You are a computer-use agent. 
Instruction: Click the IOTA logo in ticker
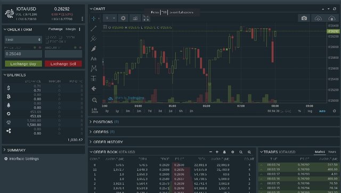coord(10,13)
